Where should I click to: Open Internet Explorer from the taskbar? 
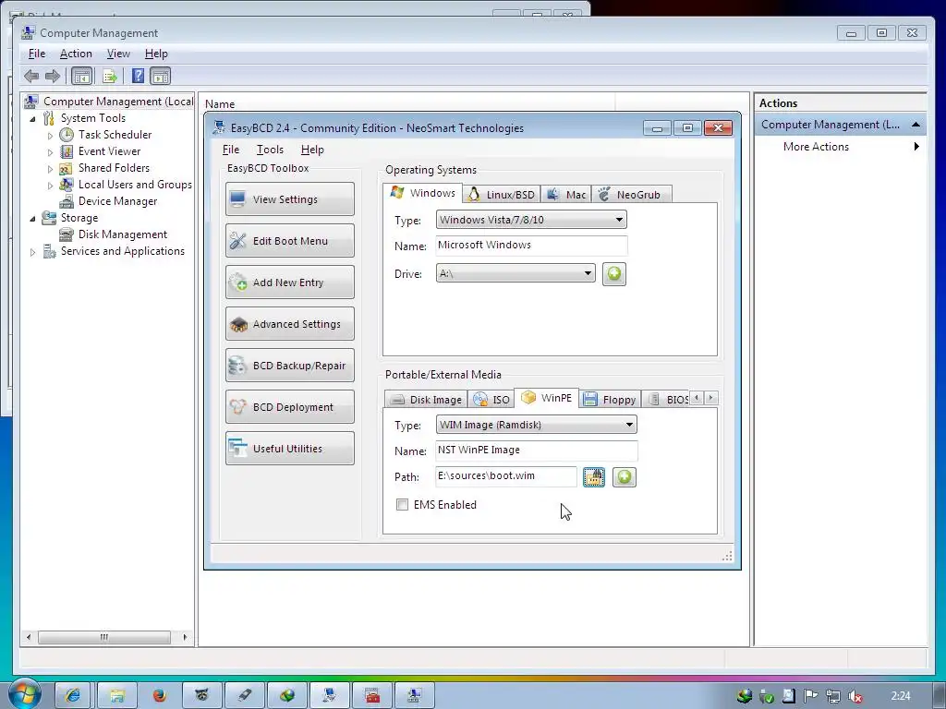(x=74, y=696)
